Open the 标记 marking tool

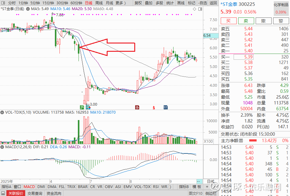coord(191,3)
